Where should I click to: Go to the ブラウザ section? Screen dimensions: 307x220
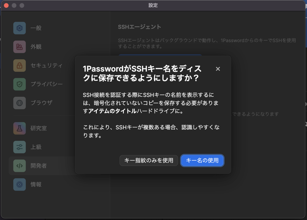[x=41, y=103]
